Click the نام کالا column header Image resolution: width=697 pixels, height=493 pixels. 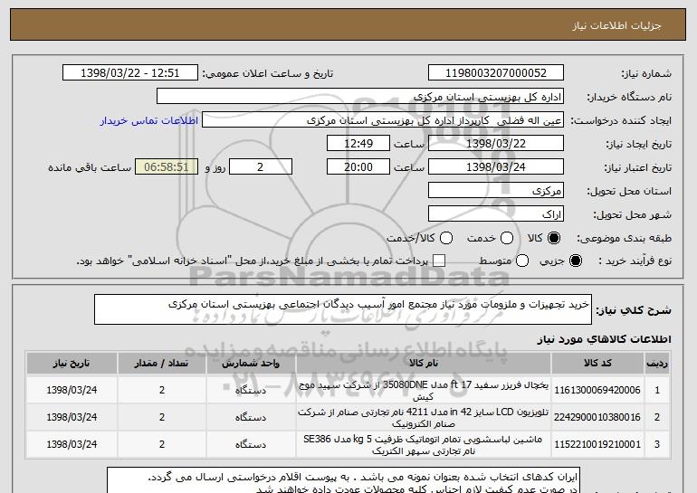(424, 364)
